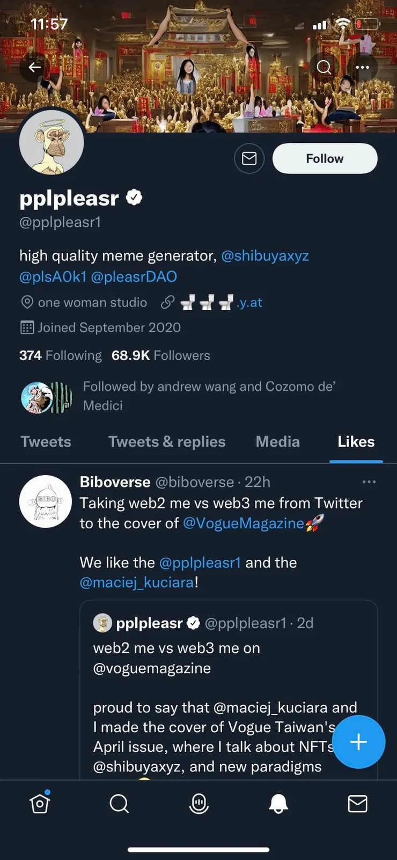The height and width of the screenshot is (860, 397).
Task: Tap the envelope message button beside Follow
Action: [249, 158]
